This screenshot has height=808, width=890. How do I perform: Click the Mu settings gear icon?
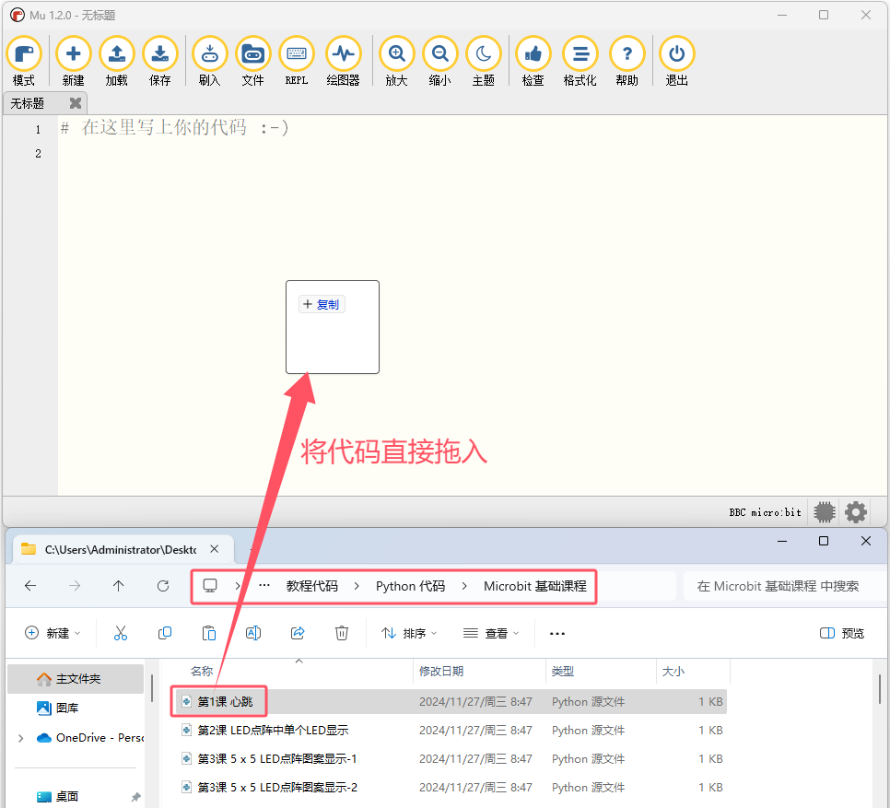pyautogui.click(x=855, y=512)
